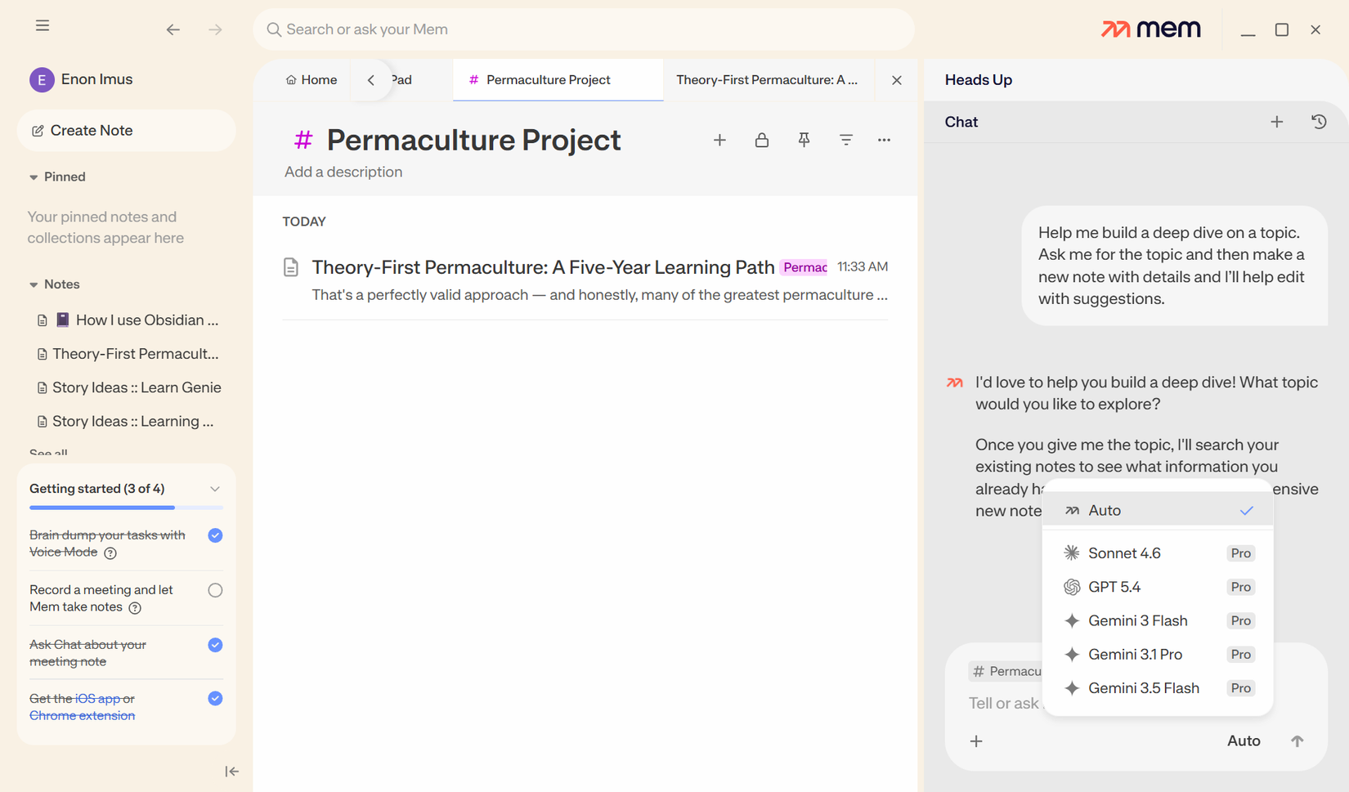The height and width of the screenshot is (792, 1349).
Task: Click the lock icon for the collection
Action: coord(762,140)
